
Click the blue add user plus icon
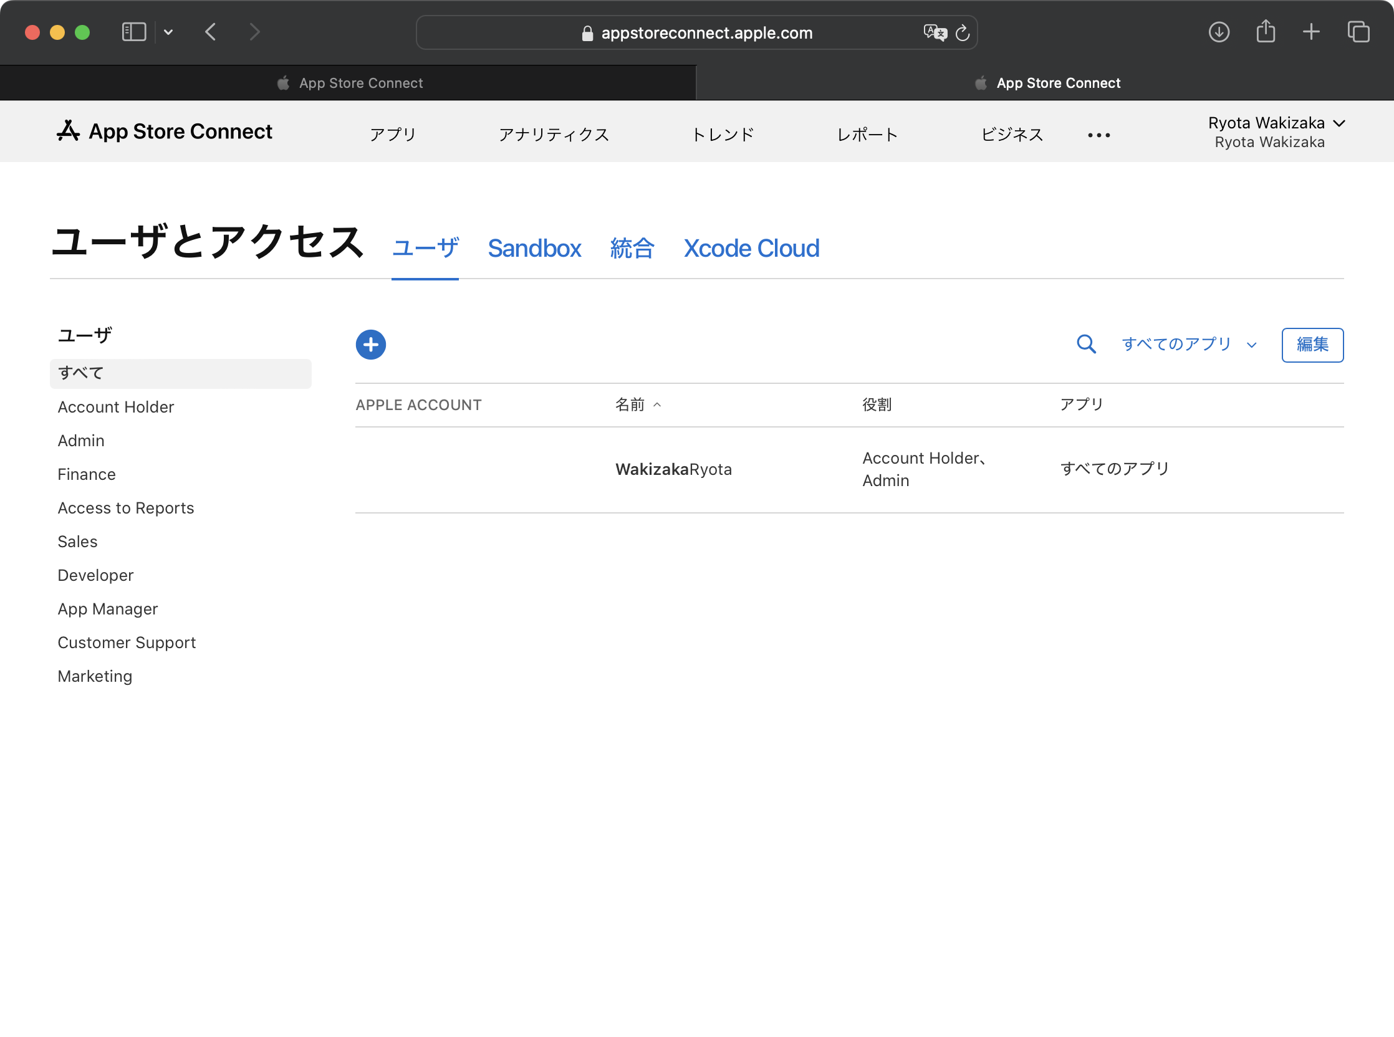370,345
